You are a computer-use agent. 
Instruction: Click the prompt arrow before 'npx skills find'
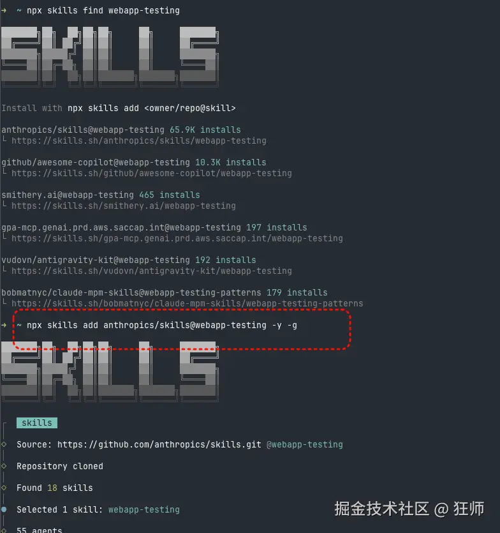pyautogui.click(x=4, y=11)
